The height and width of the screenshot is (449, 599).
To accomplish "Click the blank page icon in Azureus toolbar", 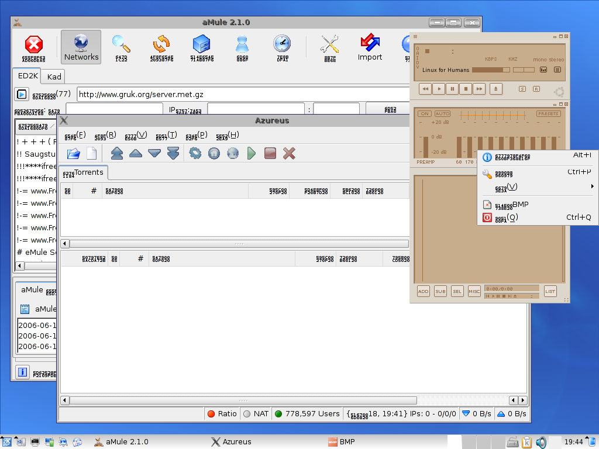I will click(92, 154).
